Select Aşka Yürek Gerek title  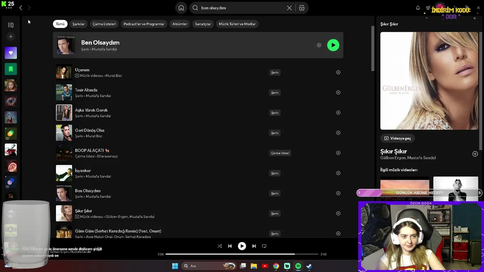pyautogui.click(x=91, y=110)
